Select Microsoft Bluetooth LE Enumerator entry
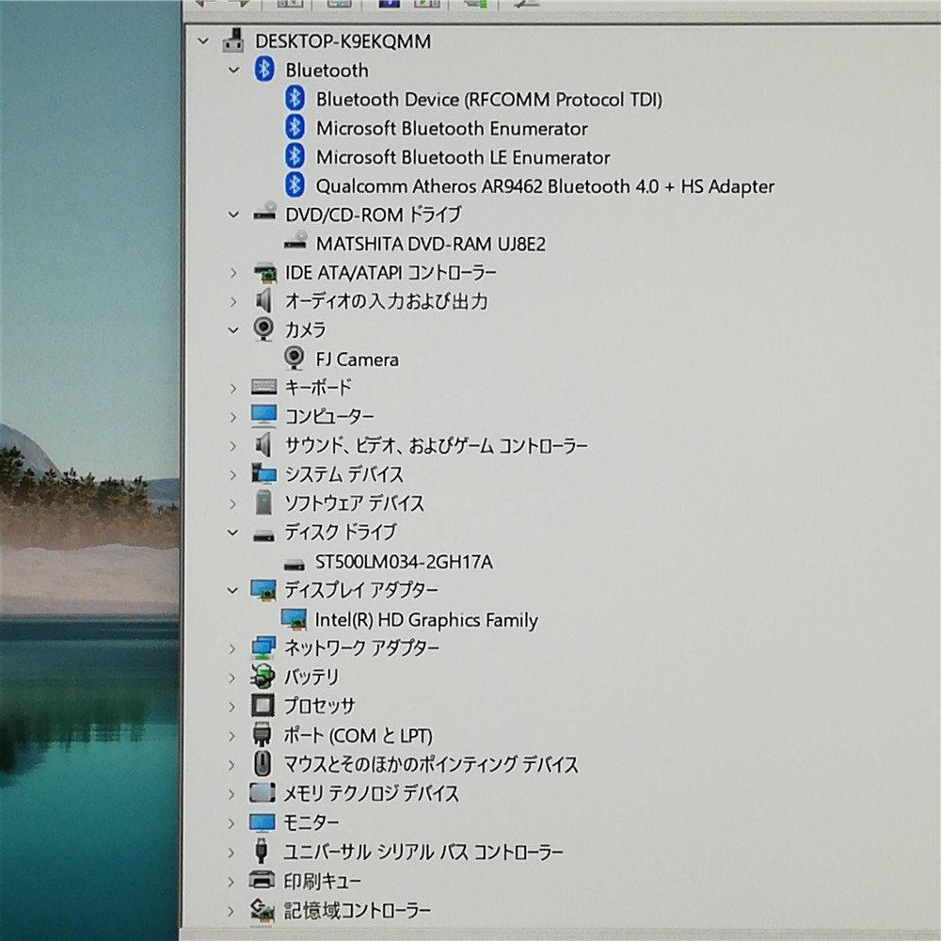The width and height of the screenshot is (941, 941). (x=463, y=157)
